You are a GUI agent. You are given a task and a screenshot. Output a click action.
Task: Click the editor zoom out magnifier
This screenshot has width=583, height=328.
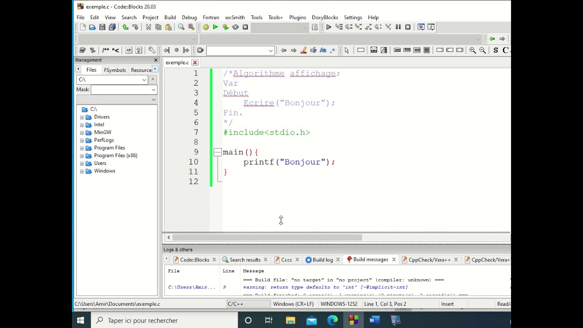[483, 51]
